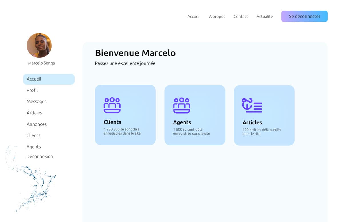The width and height of the screenshot is (343, 222).
Task: Open Annonces from the sidebar
Action: point(37,124)
